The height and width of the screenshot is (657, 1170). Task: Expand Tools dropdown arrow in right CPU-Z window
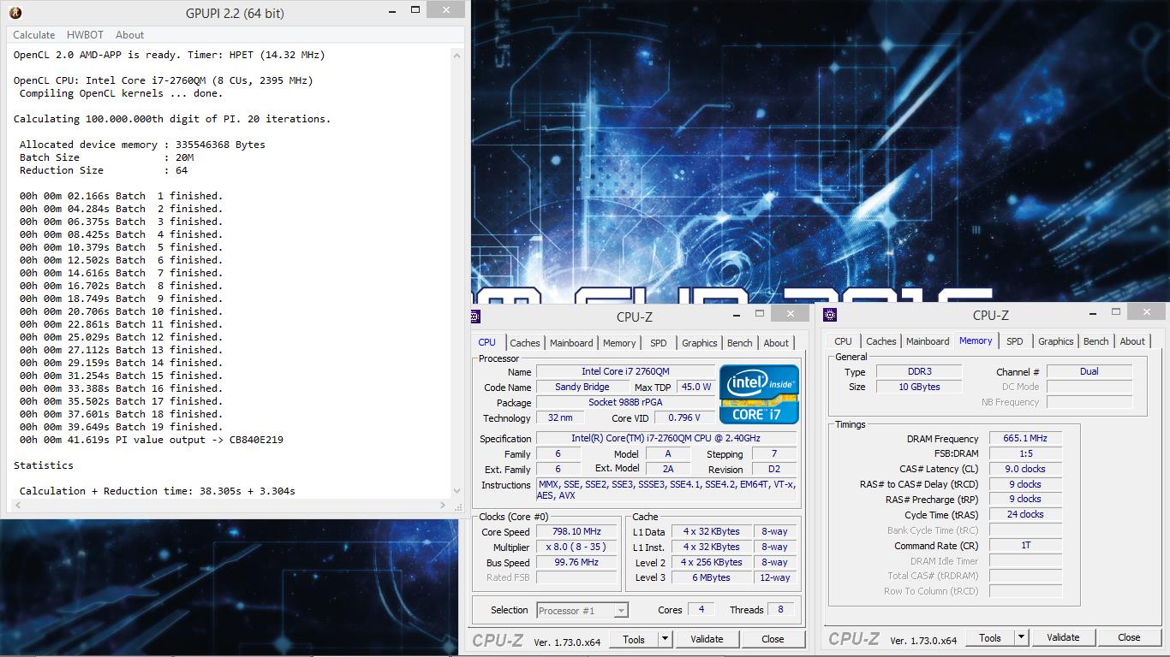1021,638
